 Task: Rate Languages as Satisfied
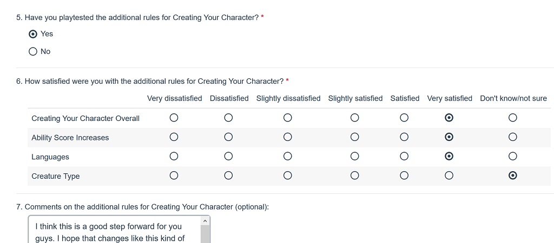coord(404,156)
